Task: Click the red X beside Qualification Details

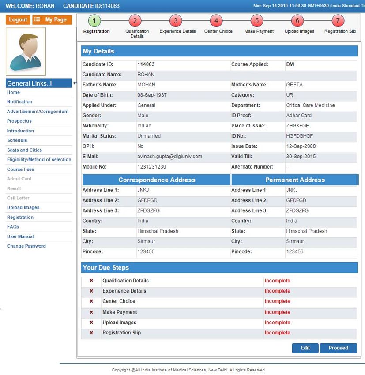Action: click(91, 281)
